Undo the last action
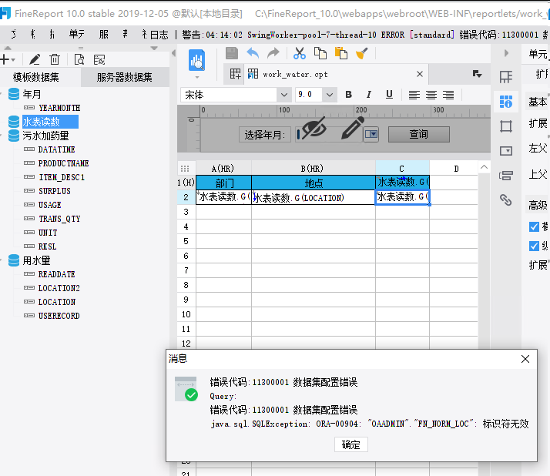This screenshot has height=476, width=550. [253, 53]
